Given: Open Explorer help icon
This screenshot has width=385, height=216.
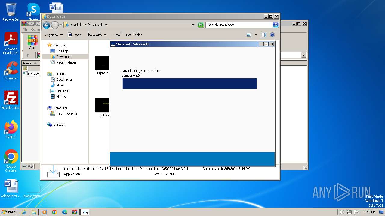Looking at the screenshot, I should (273, 35).
